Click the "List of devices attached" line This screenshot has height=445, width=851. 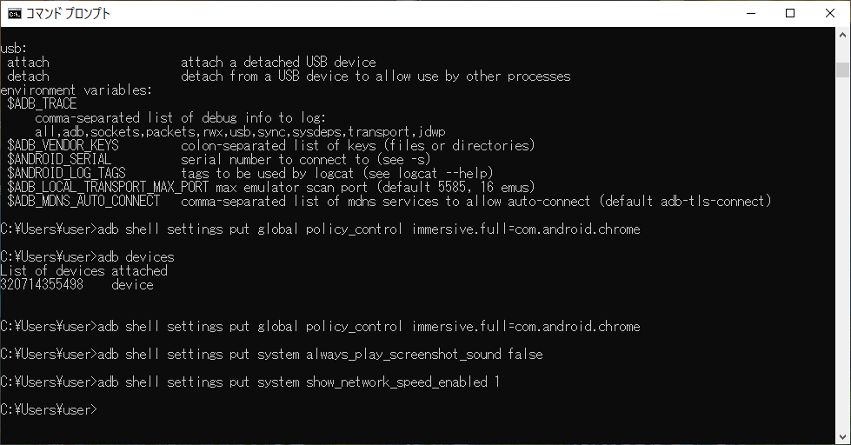pos(83,271)
